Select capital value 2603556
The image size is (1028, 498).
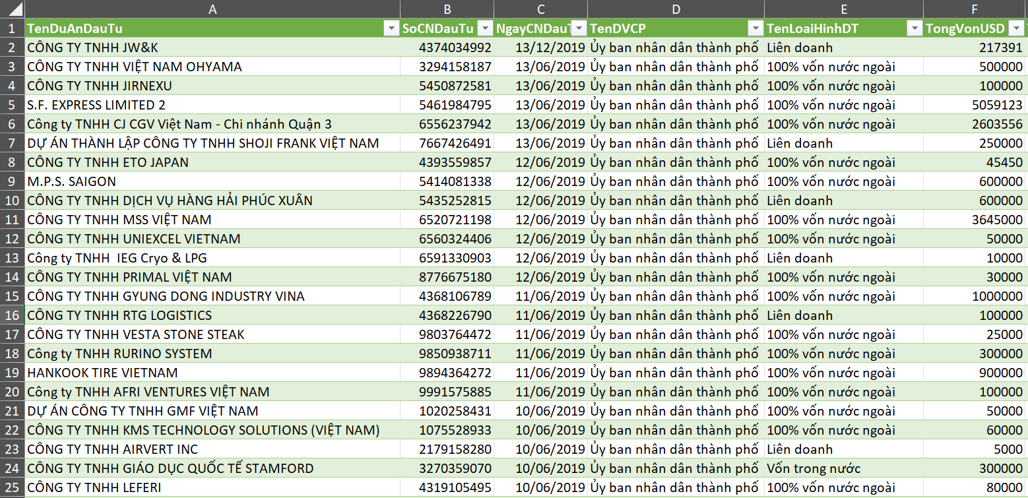975,124
